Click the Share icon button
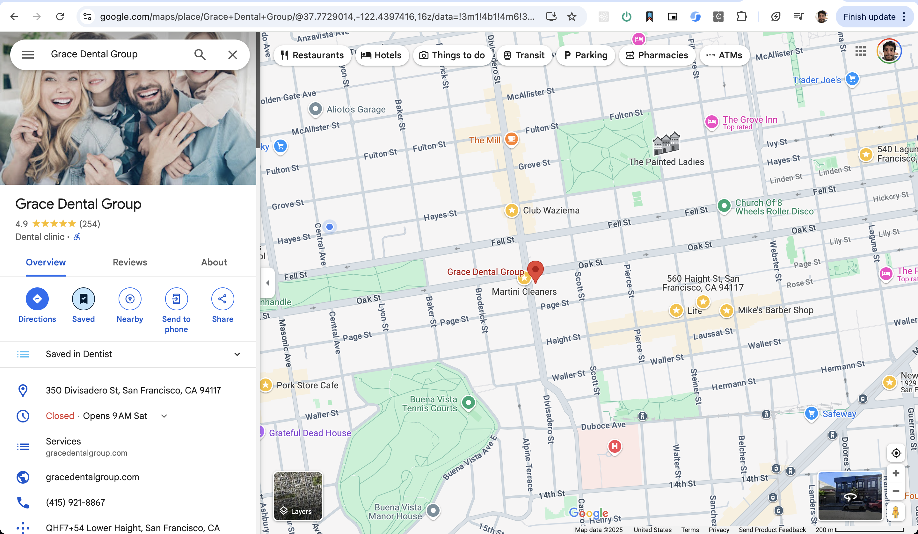The image size is (918, 534). click(222, 299)
